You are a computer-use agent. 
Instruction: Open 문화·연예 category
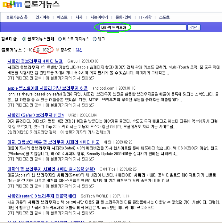point(123,17)
